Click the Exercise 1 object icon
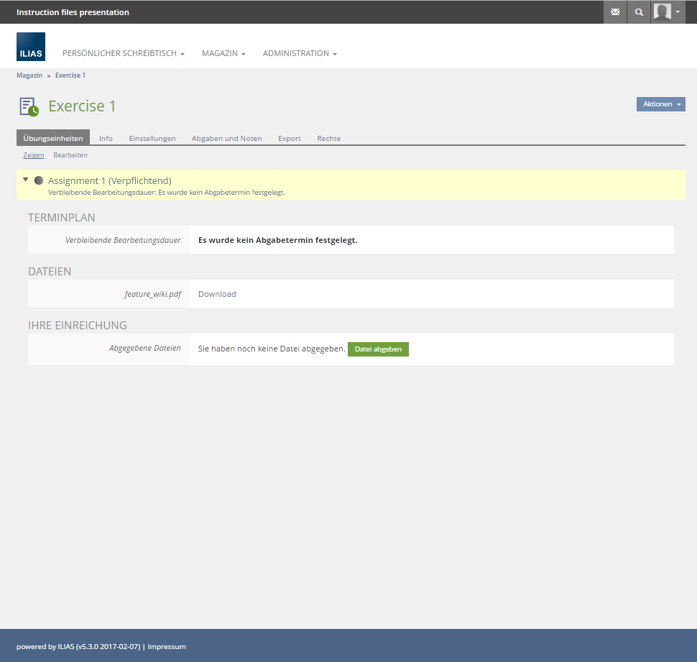 click(x=29, y=106)
